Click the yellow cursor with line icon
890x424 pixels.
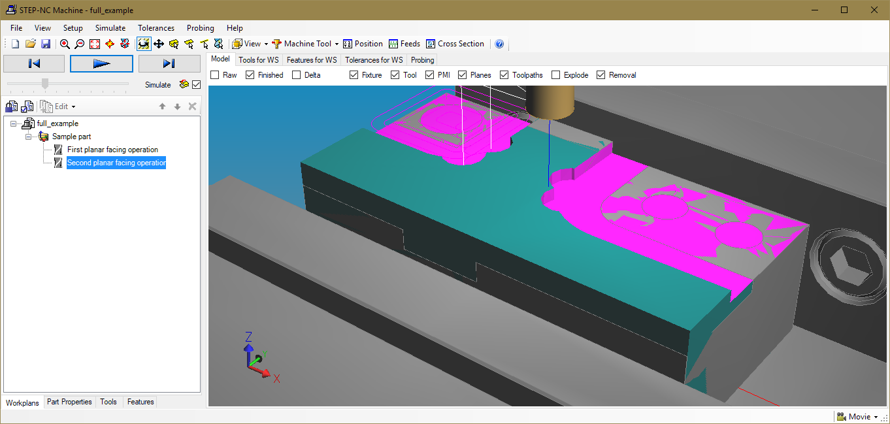coord(204,44)
